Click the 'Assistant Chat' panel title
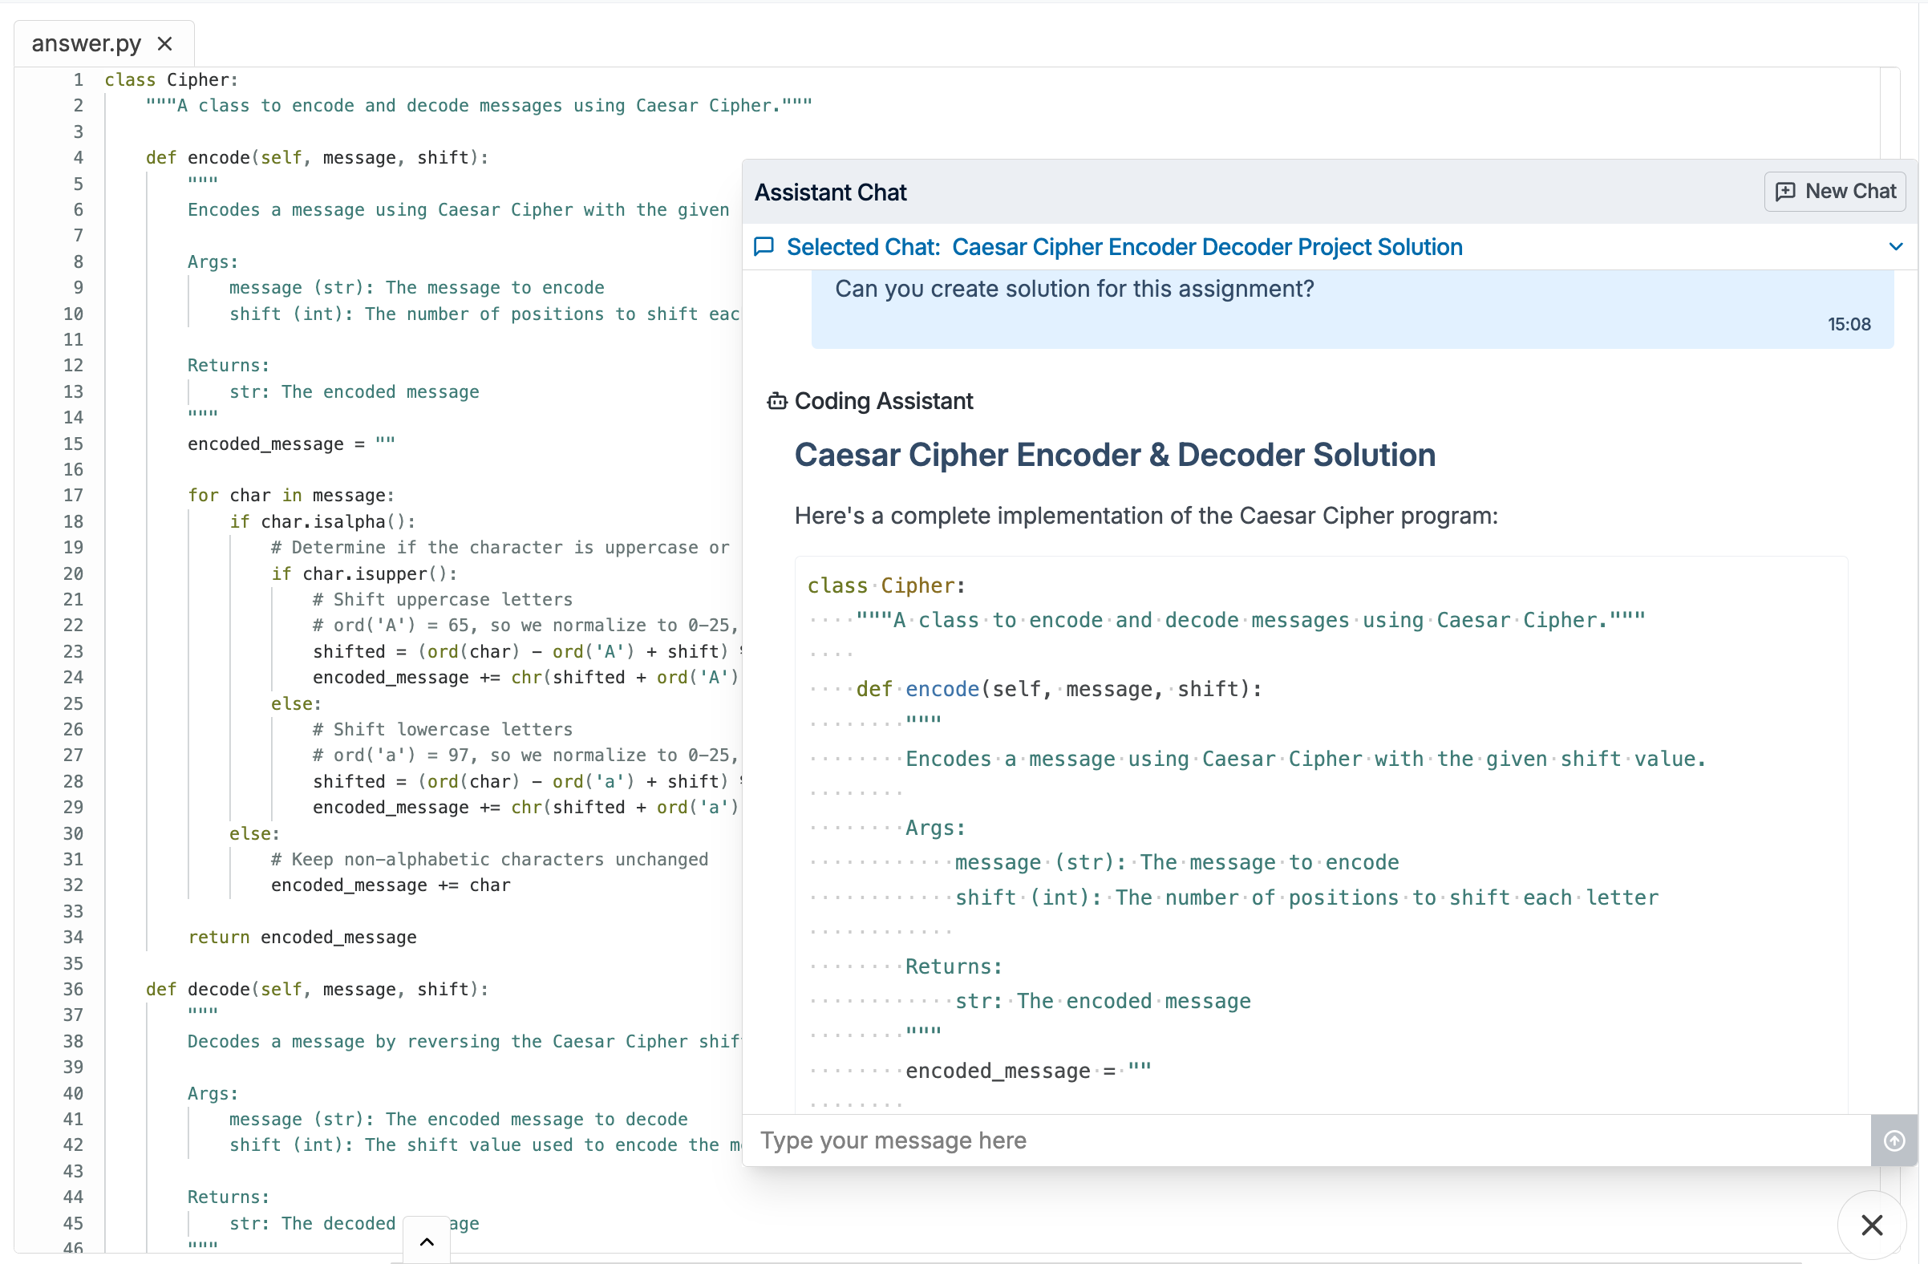 tap(830, 192)
